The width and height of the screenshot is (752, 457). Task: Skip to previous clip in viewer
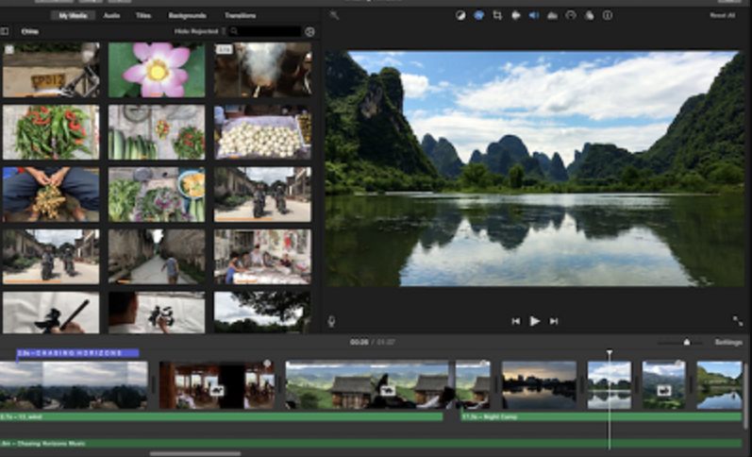516,321
